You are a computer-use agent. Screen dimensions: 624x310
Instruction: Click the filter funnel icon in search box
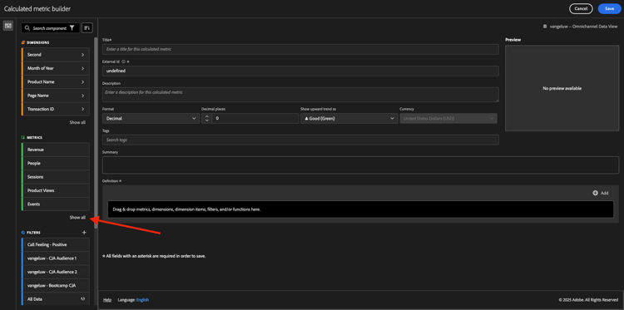[72, 27]
